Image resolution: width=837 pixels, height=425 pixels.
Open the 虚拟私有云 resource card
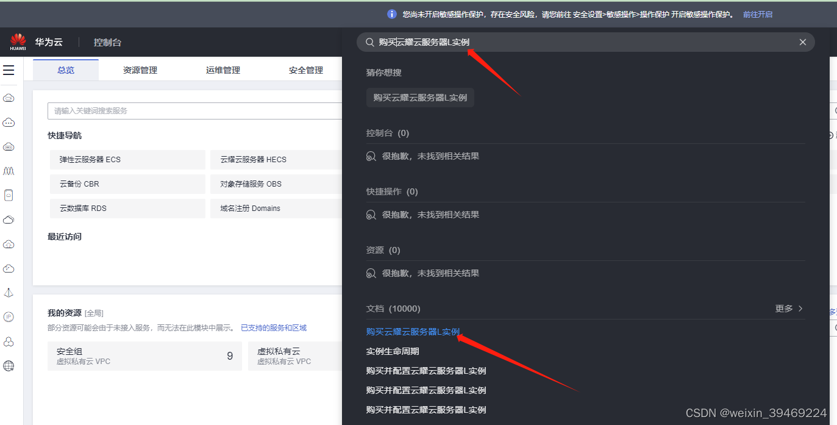click(295, 356)
